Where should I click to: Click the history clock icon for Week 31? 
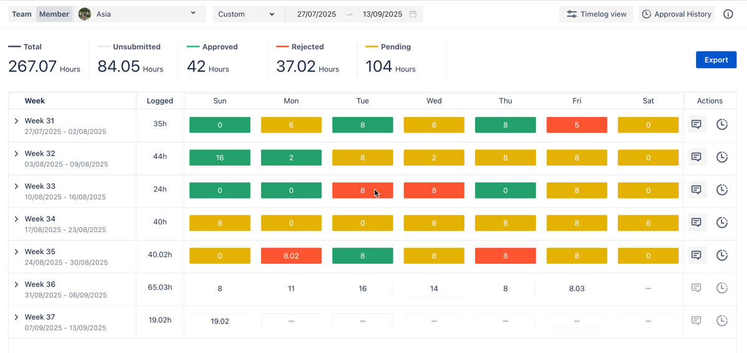721,125
